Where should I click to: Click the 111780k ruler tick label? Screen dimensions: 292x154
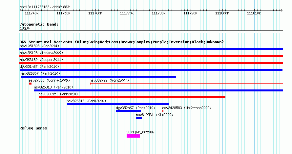158,13
